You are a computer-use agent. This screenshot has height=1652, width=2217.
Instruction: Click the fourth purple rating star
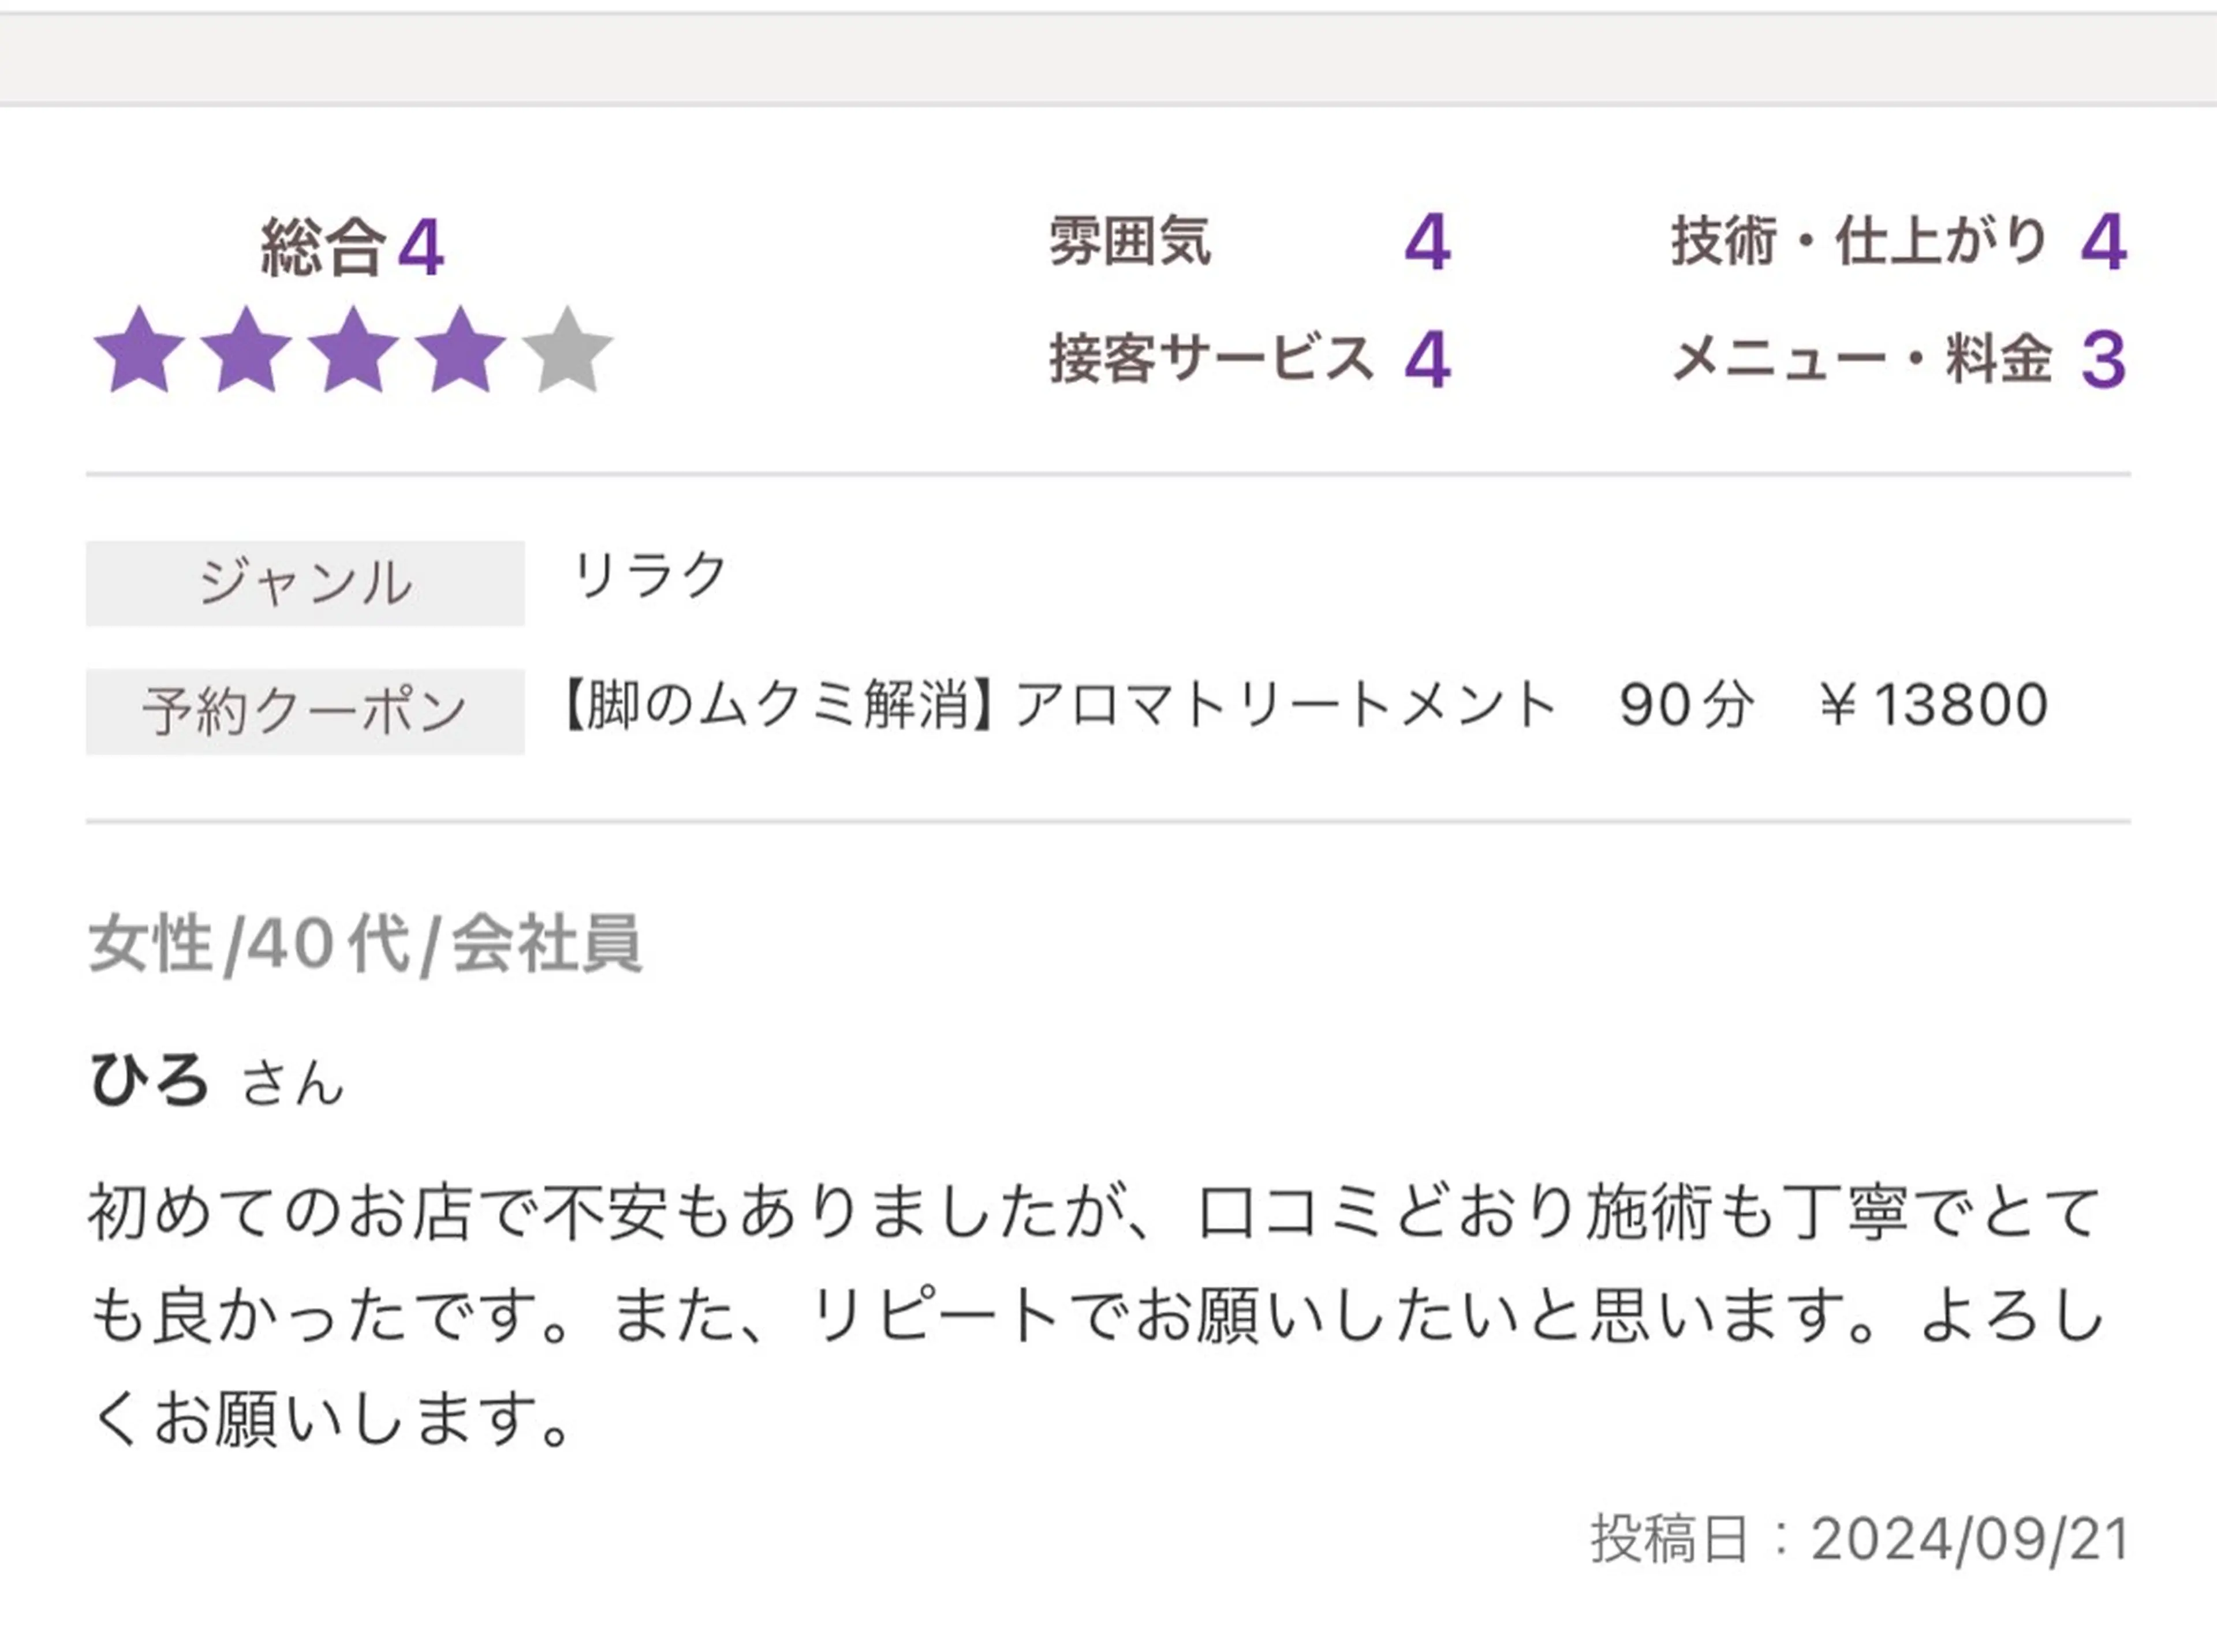(x=460, y=352)
